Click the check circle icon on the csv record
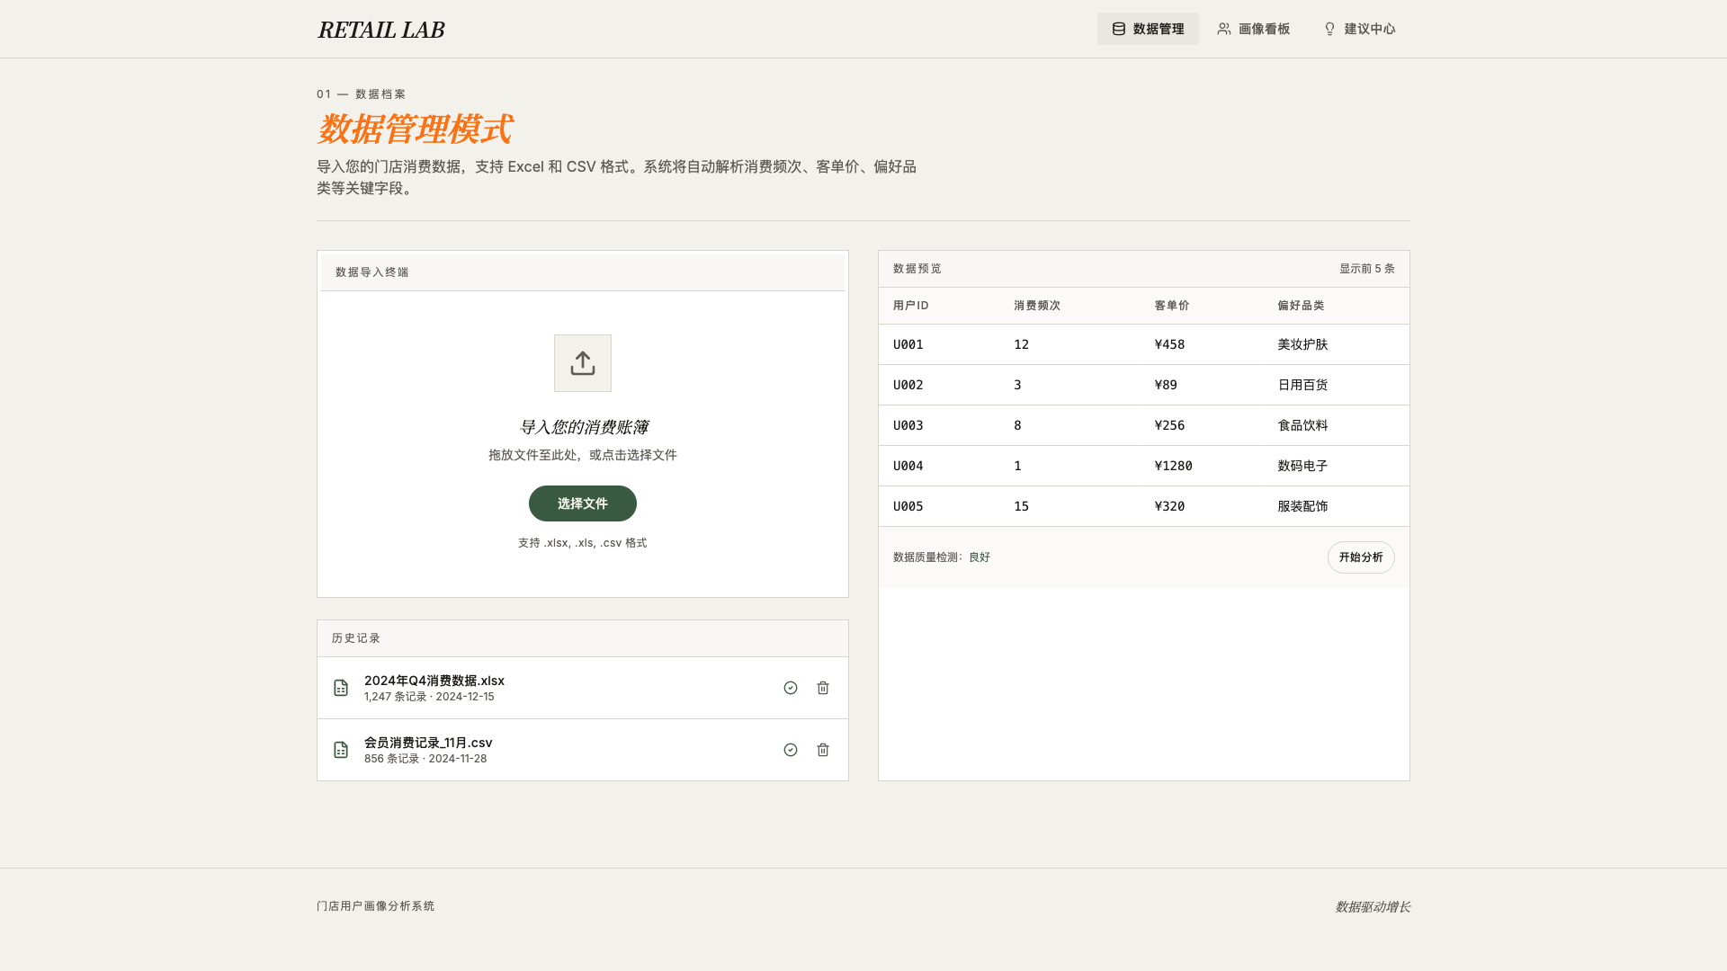1727x971 pixels. pos(790,749)
